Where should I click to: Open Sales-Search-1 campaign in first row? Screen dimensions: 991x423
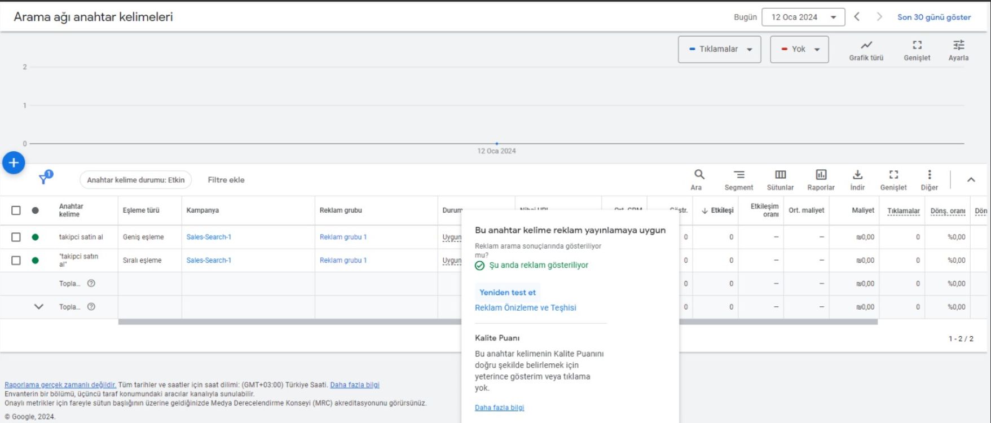pyautogui.click(x=209, y=237)
